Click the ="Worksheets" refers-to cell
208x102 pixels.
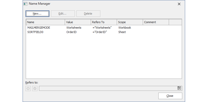(x=102, y=28)
